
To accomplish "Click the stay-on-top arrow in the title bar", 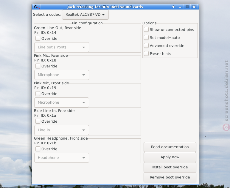I will point(173,7).
